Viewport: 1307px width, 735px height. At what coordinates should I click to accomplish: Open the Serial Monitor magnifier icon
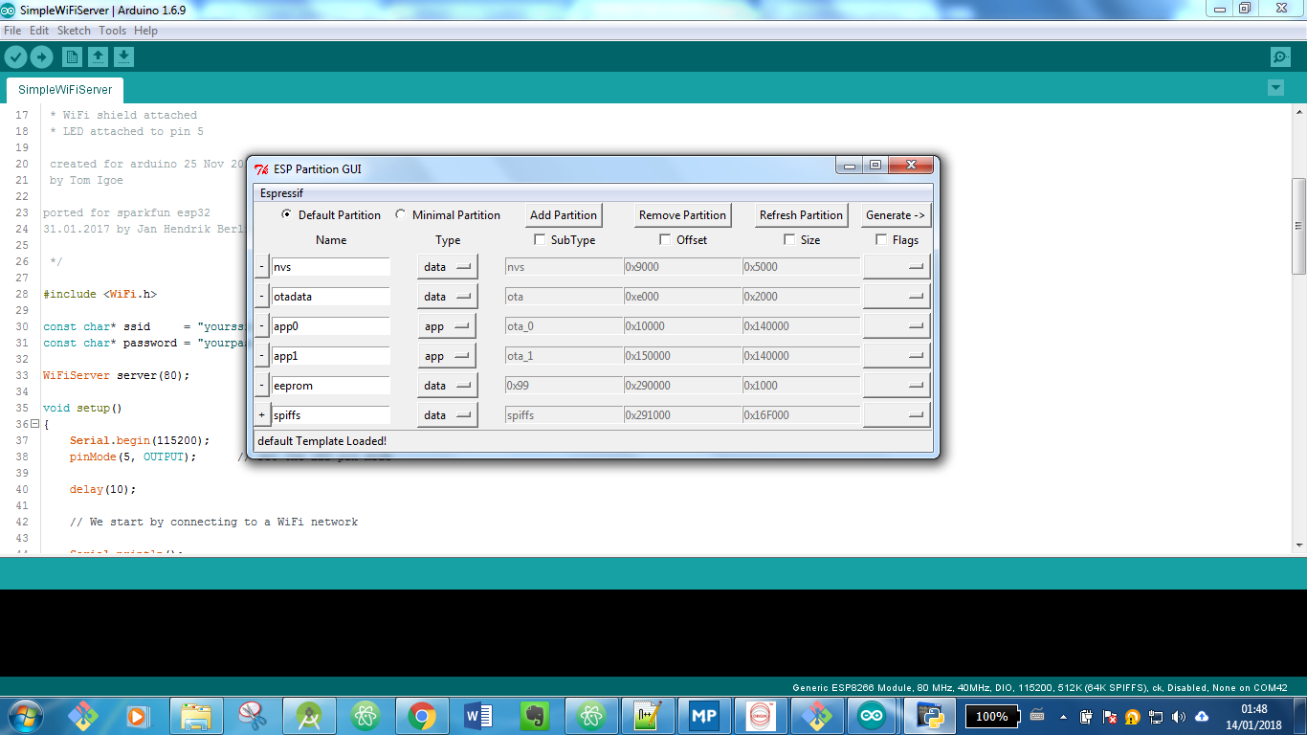(1280, 57)
